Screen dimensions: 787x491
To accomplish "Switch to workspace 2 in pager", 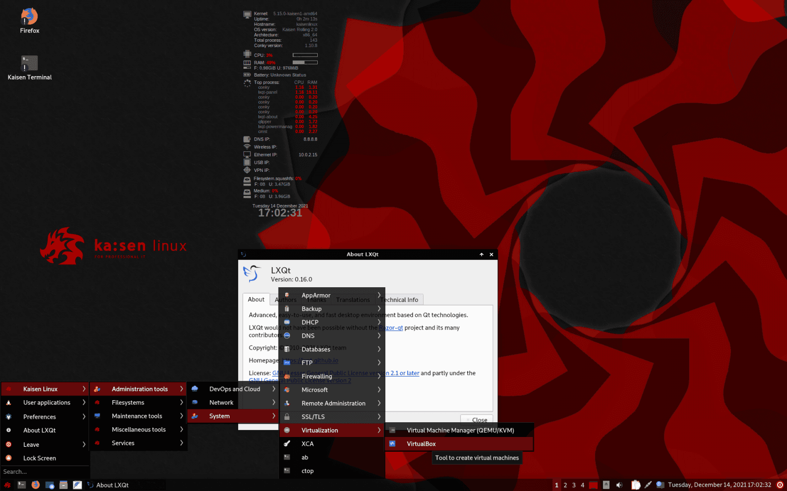I will point(565,485).
